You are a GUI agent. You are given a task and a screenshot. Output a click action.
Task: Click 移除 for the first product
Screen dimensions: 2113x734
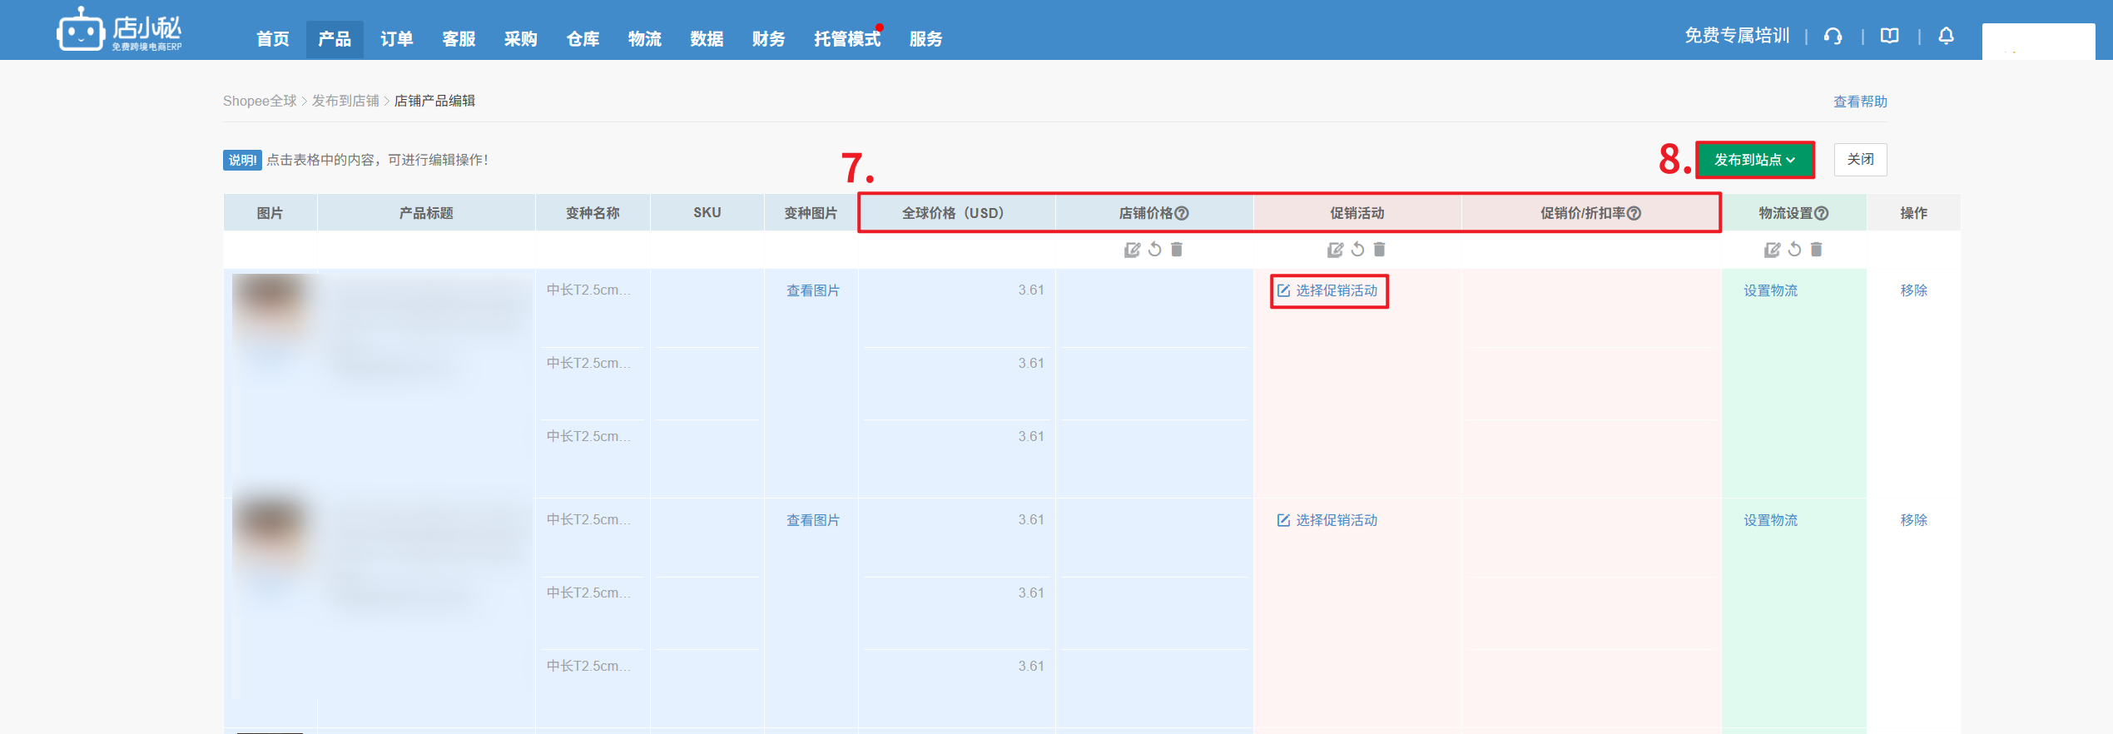(x=1913, y=290)
